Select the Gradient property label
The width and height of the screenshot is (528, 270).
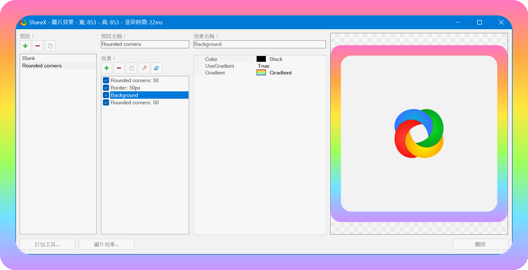pos(215,73)
